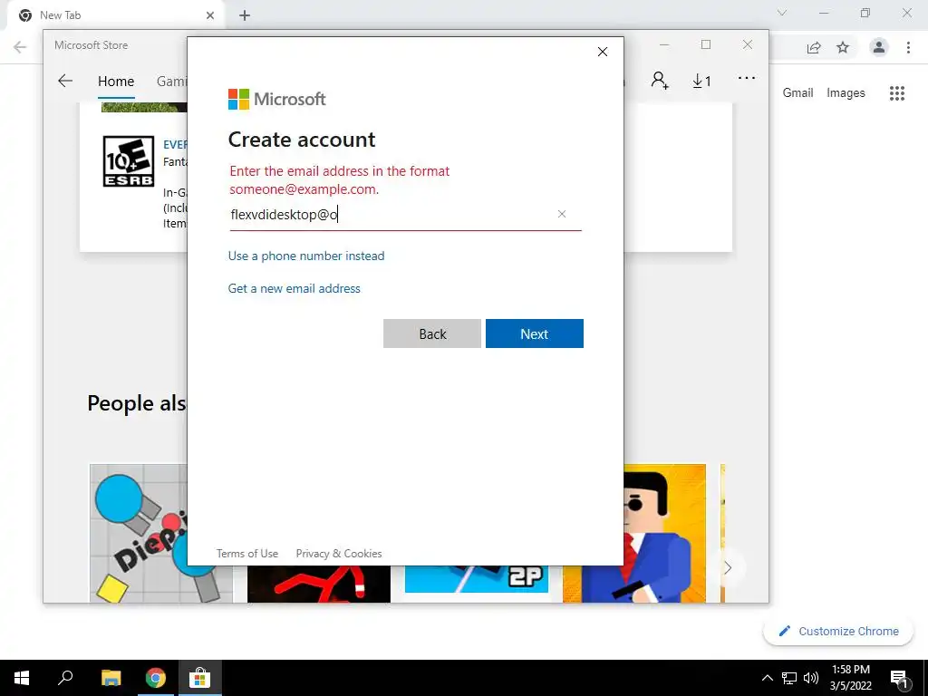
Task: Open File Explorer from the taskbar
Action: [x=111, y=678]
